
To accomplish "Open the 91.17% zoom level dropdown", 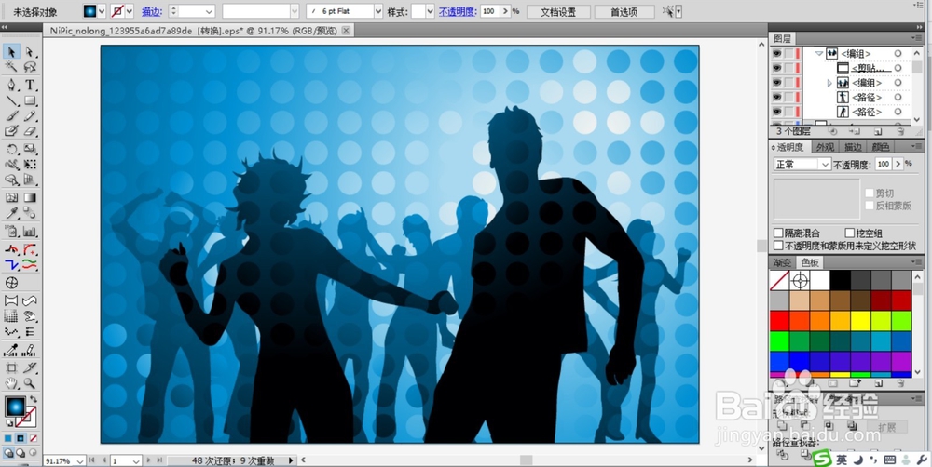I will coord(79,461).
